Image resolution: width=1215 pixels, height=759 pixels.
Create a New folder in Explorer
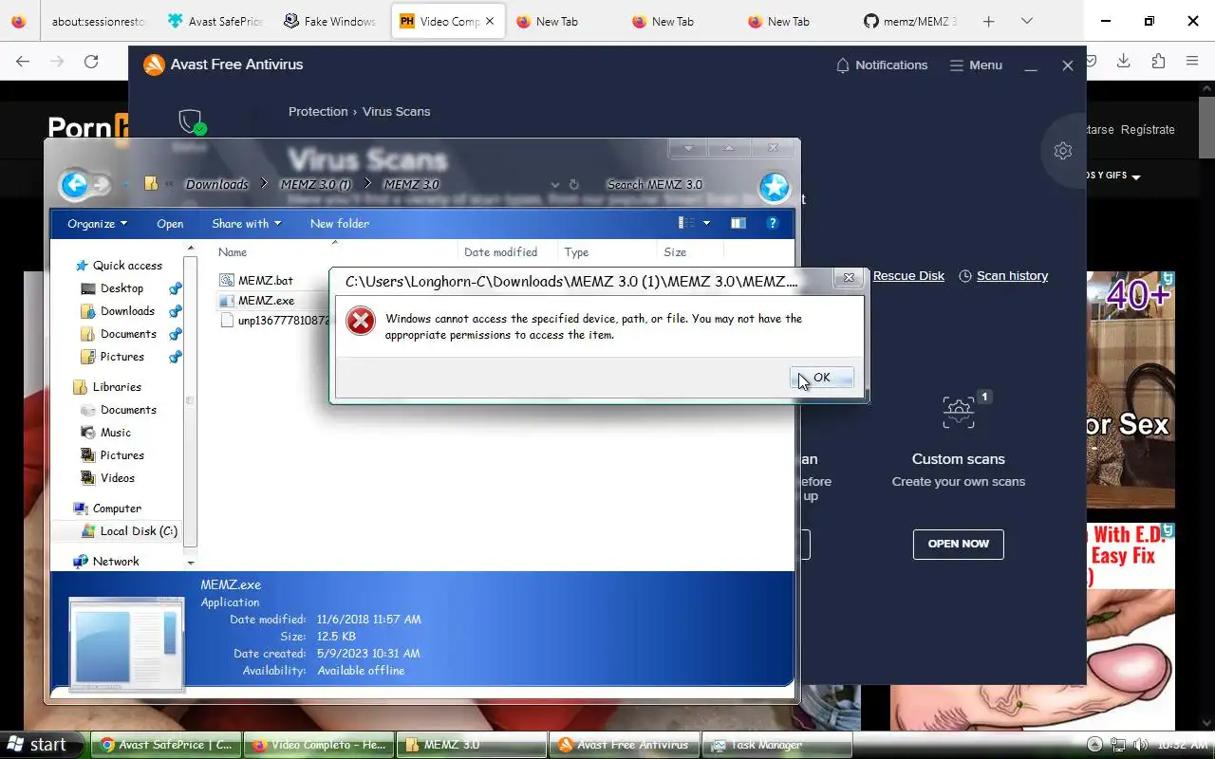click(340, 224)
